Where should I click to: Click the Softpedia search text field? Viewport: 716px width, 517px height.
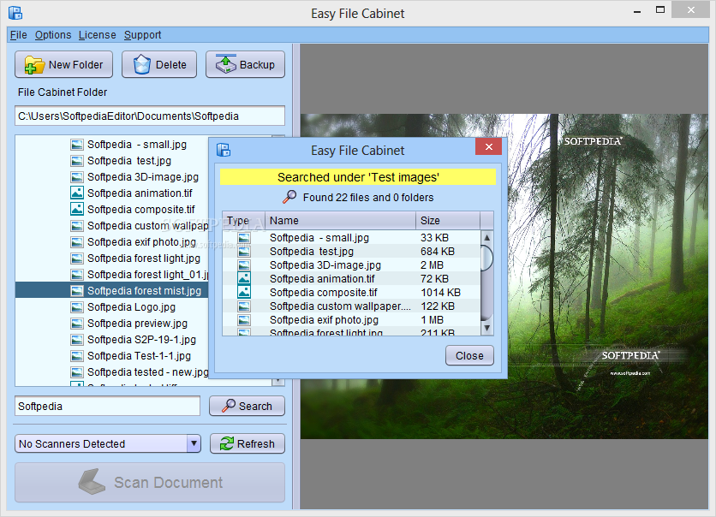pos(107,406)
